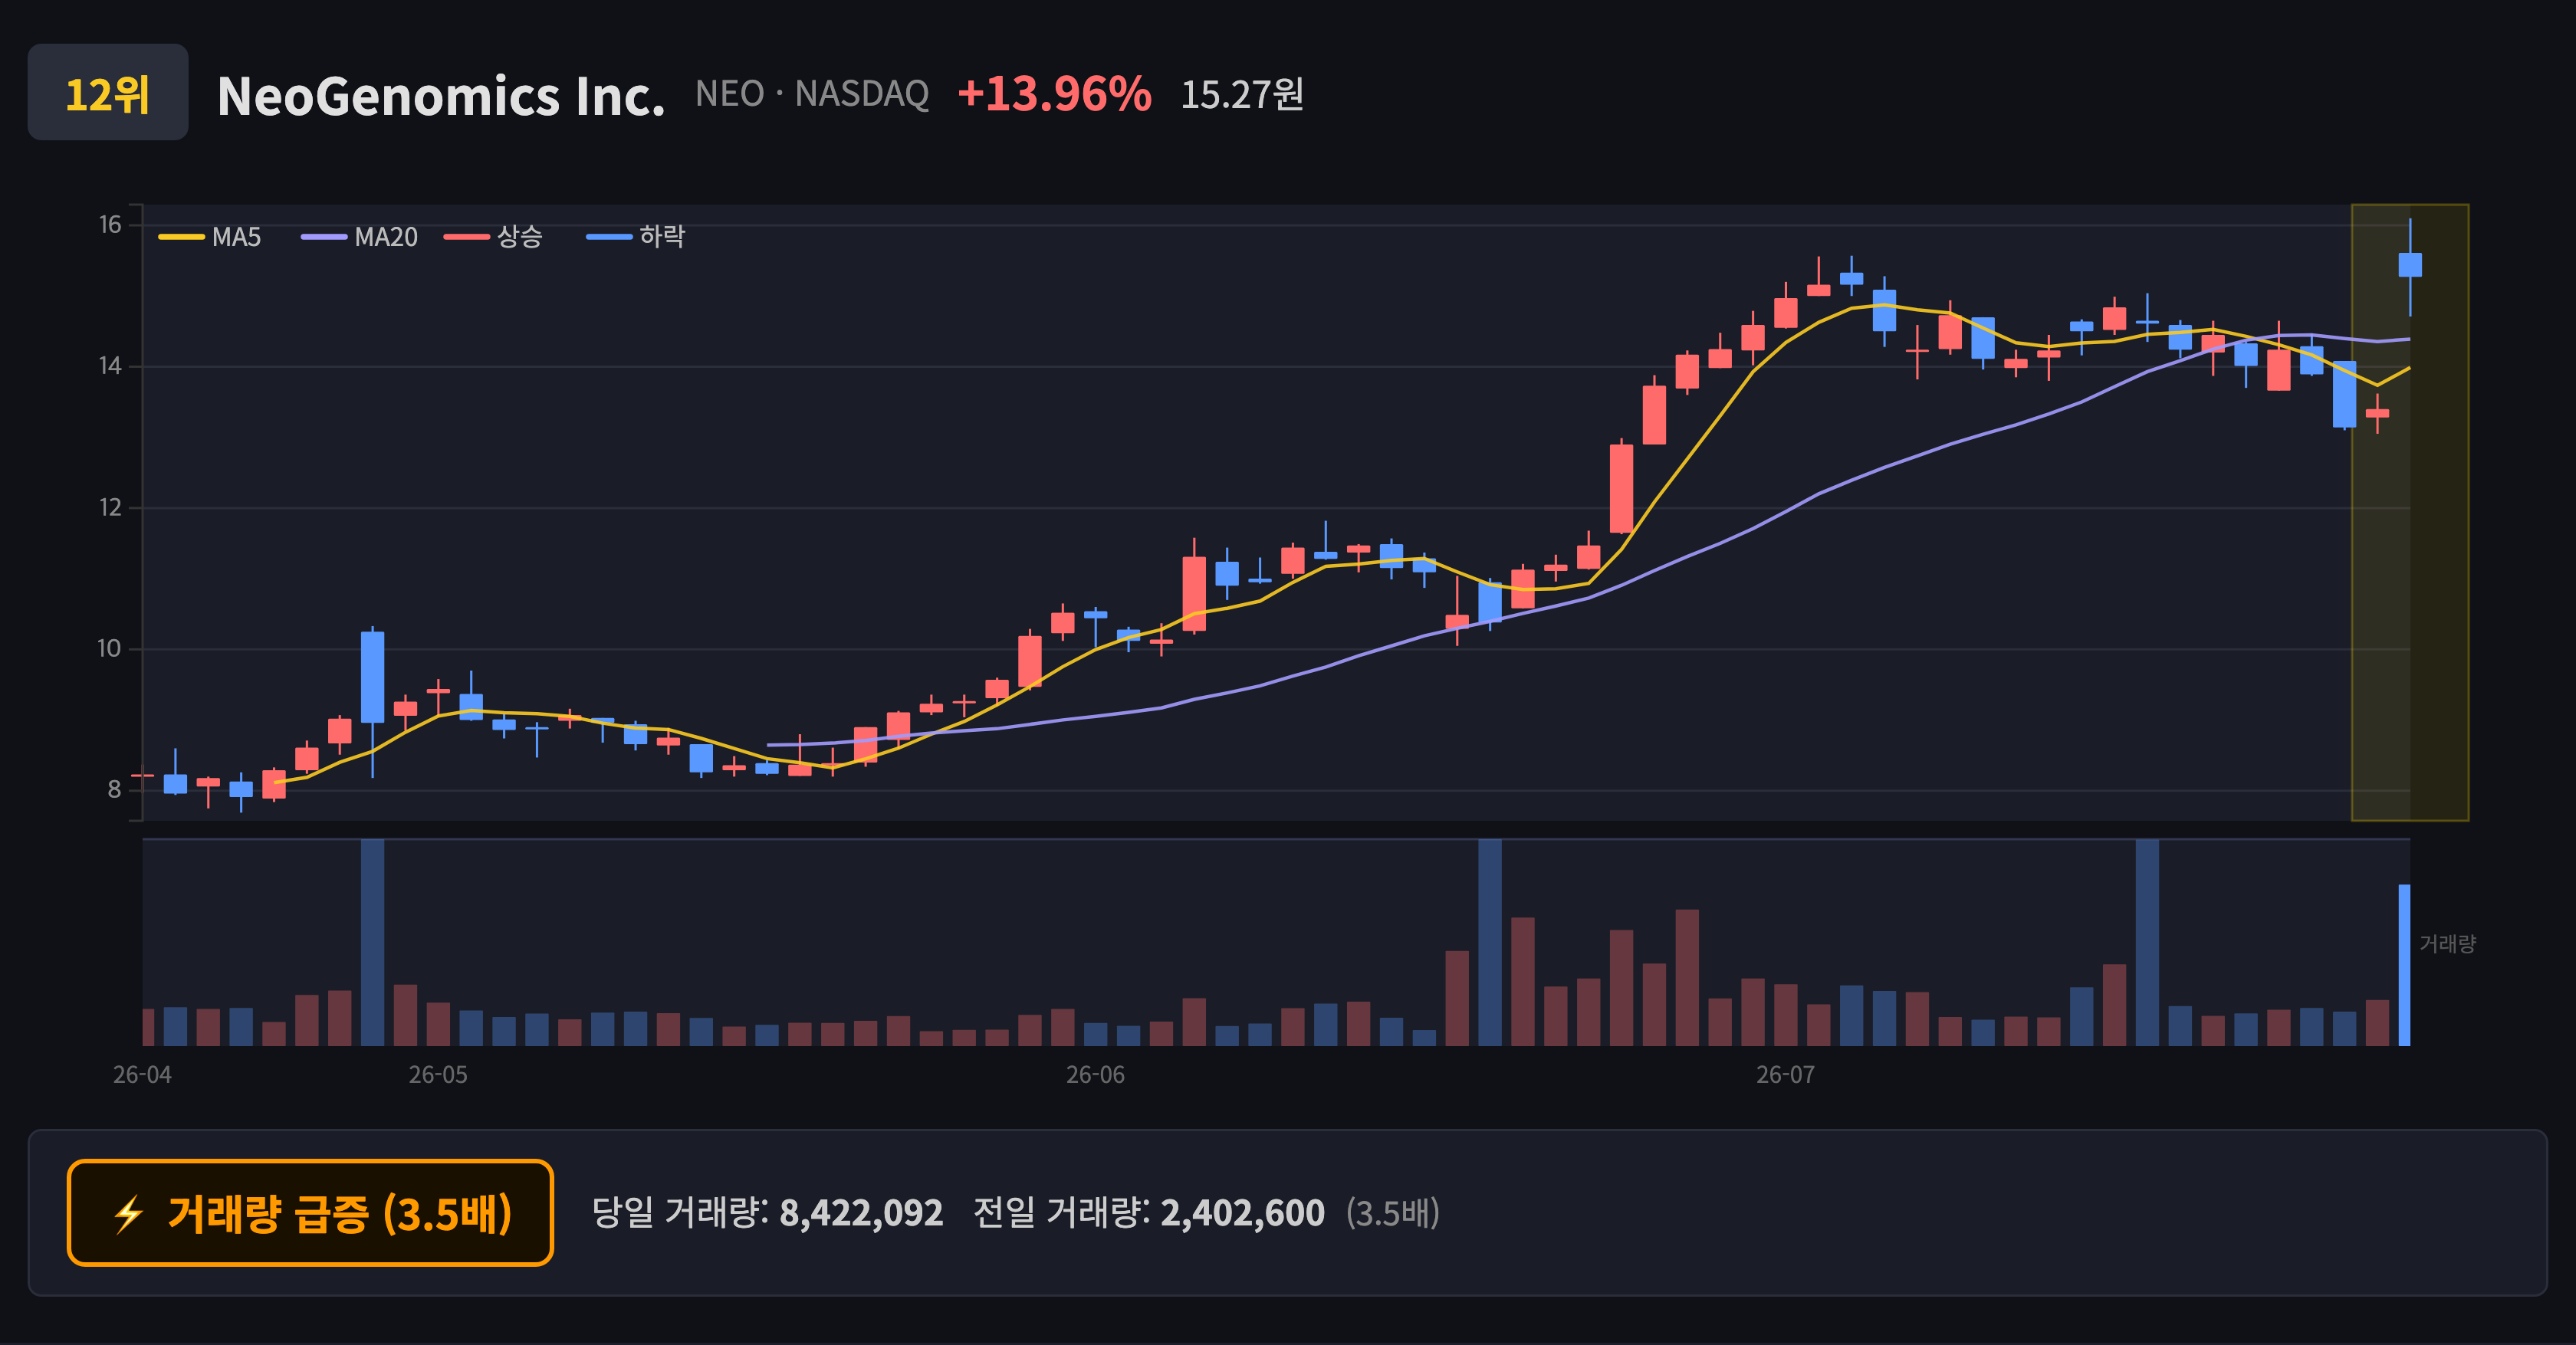Viewport: 2576px width, 1345px height.
Task: Click the 8 price axis label
Action: pyautogui.click(x=114, y=789)
